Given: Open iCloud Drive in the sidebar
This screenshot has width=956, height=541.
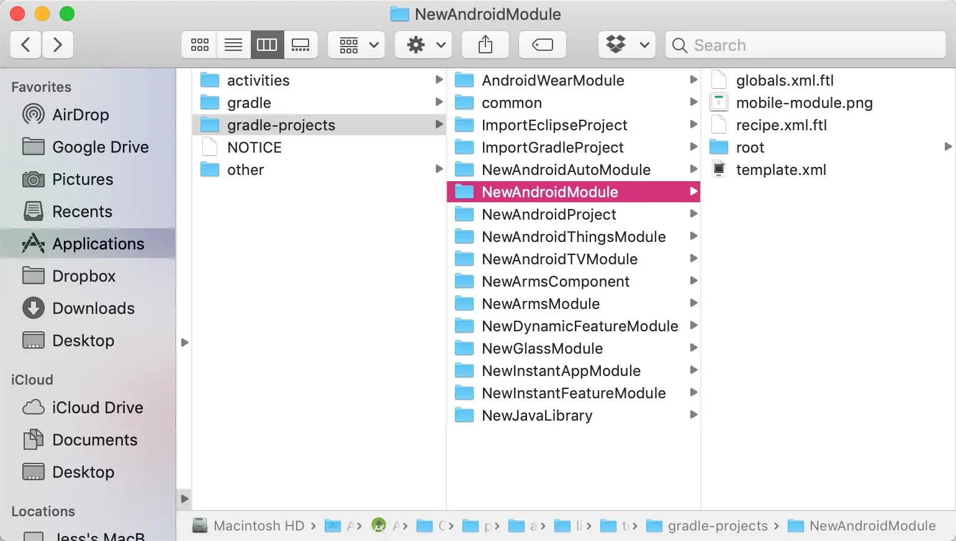Looking at the screenshot, I should [x=88, y=408].
